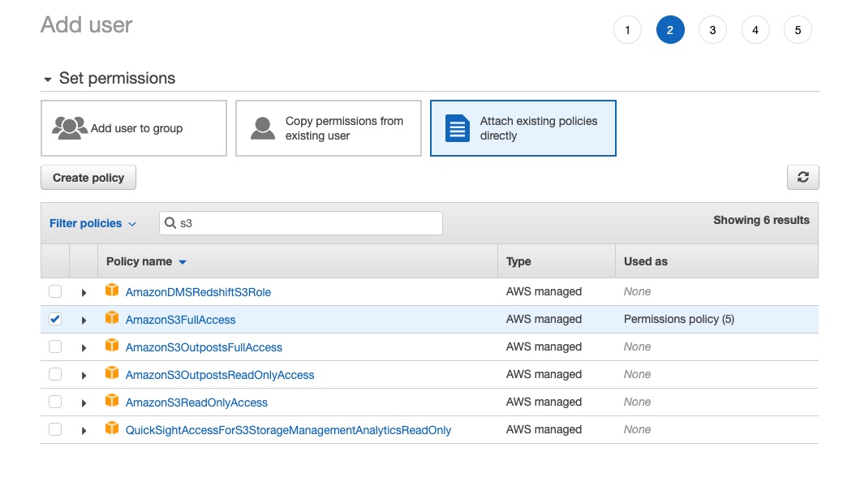Click 'AWS managed' in AmazonS3ReadOnlyAccess row
The image size is (856, 482).
[x=544, y=402]
